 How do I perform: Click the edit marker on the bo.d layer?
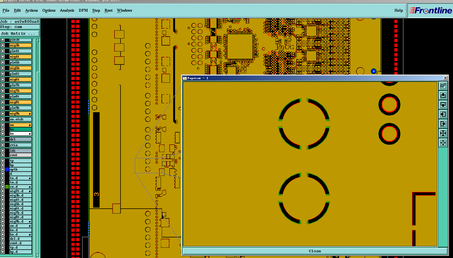[30, 235]
